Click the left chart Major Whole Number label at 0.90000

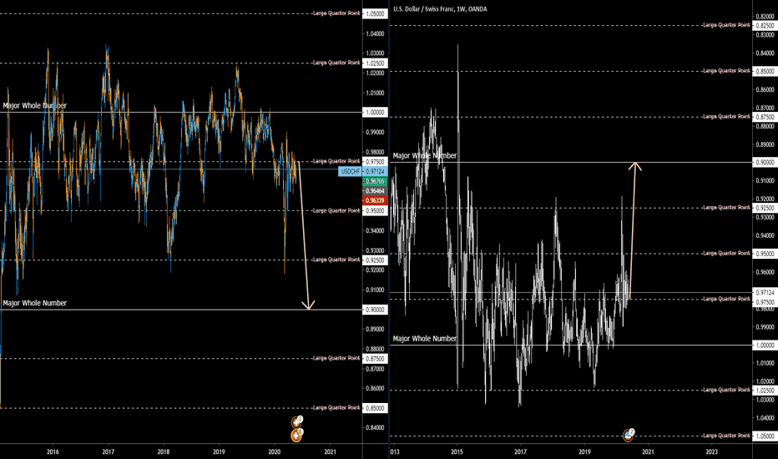[x=35, y=303]
